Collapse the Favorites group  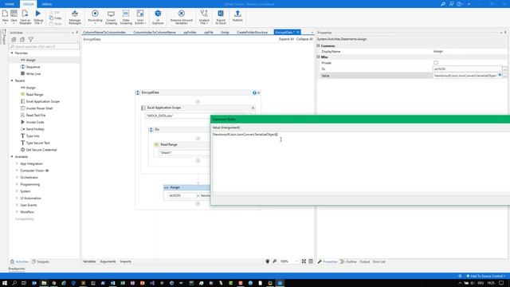pyautogui.click(x=12, y=53)
